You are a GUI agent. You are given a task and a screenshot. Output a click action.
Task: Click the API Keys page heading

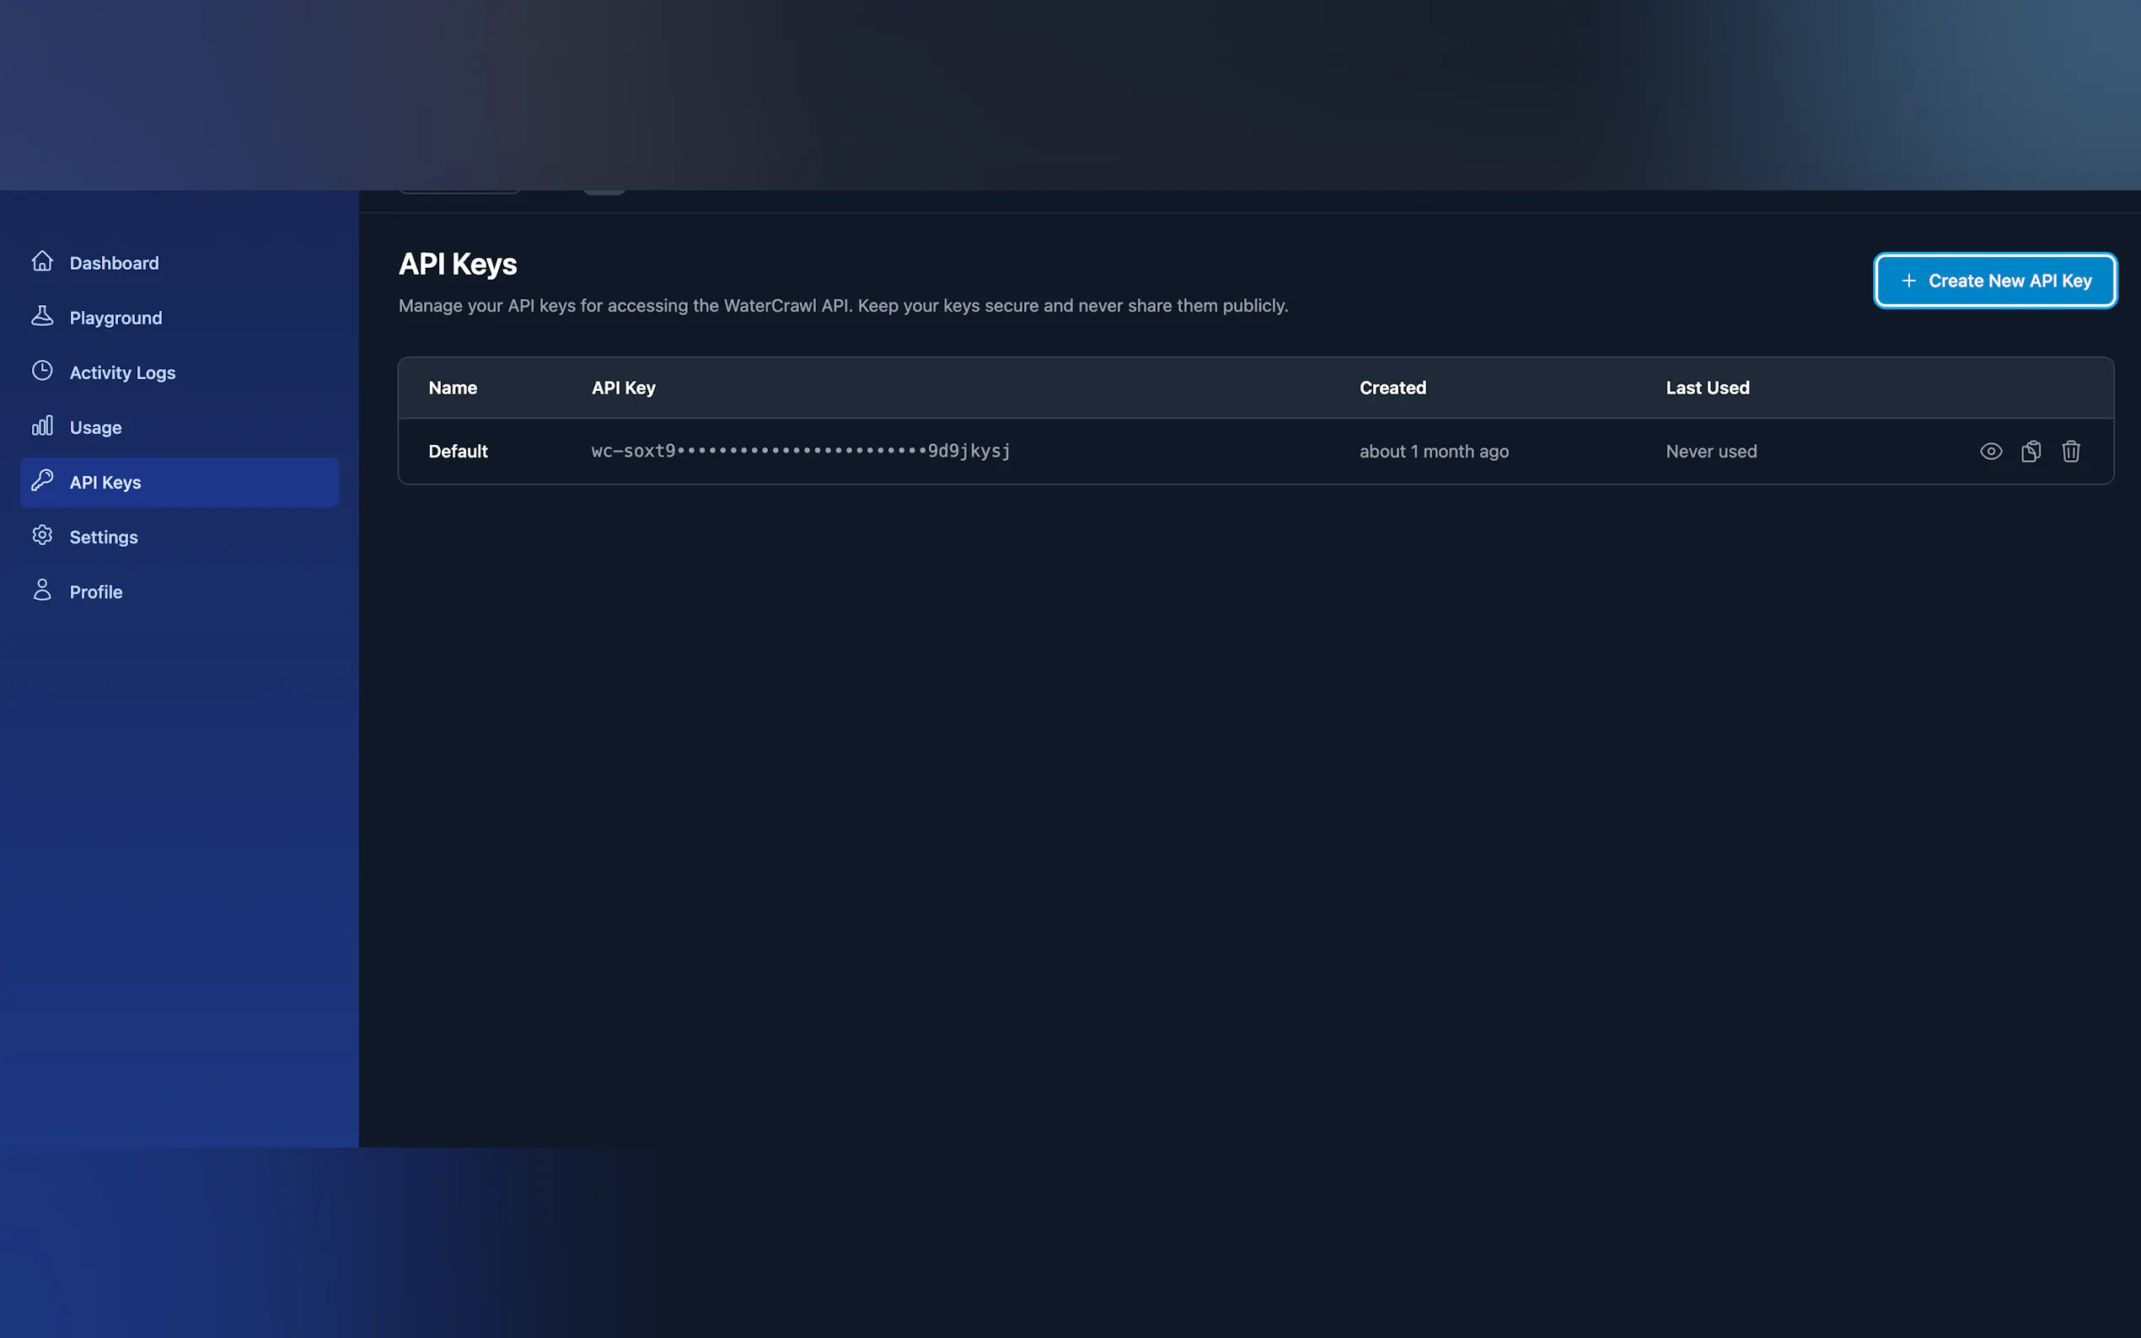click(x=458, y=264)
